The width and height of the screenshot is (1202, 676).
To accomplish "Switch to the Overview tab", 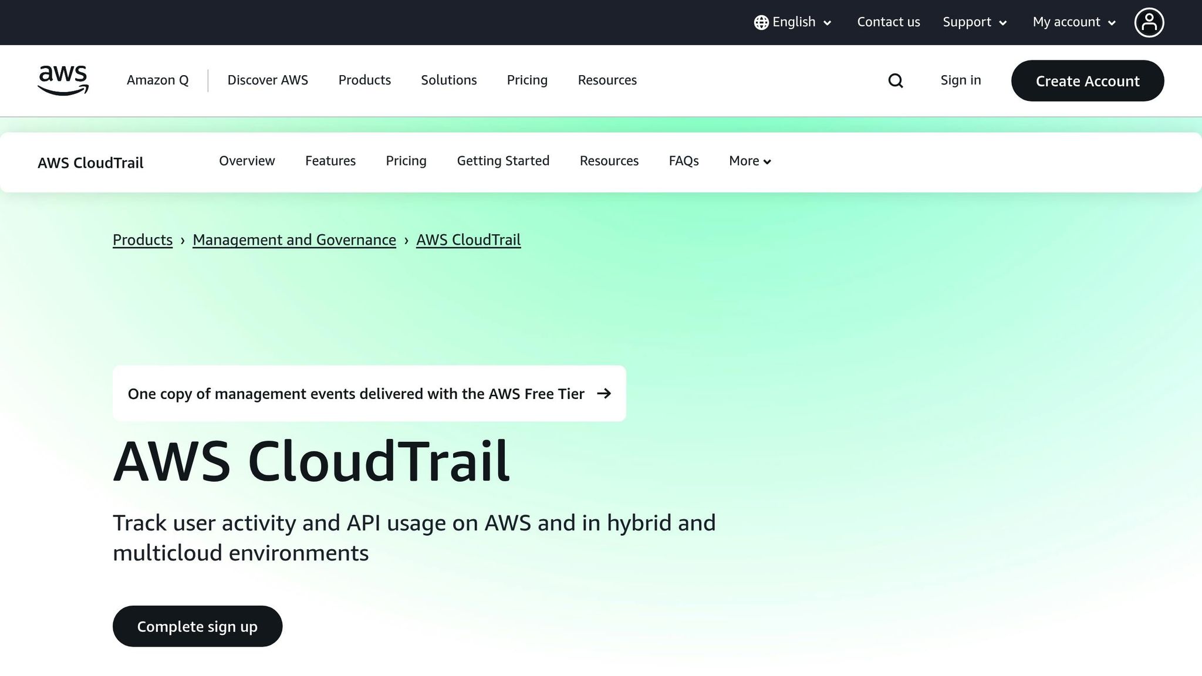I will tap(247, 161).
